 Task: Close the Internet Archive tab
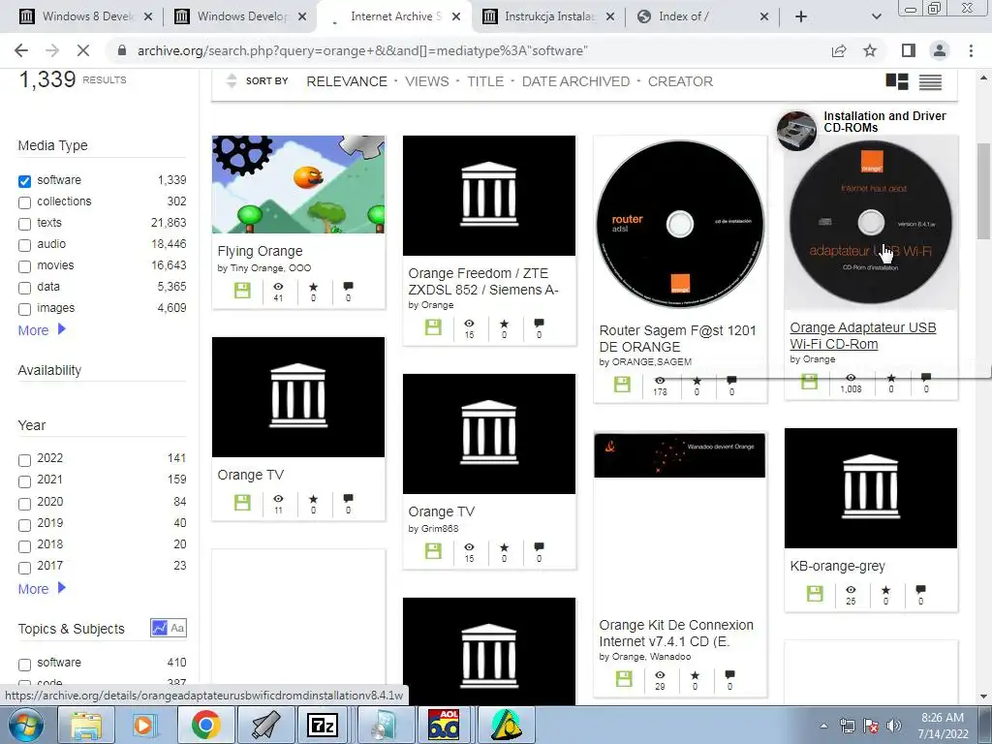click(456, 16)
